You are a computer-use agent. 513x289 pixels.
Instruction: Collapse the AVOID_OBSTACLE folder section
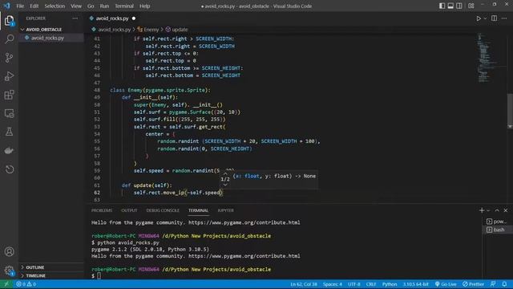click(43, 30)
